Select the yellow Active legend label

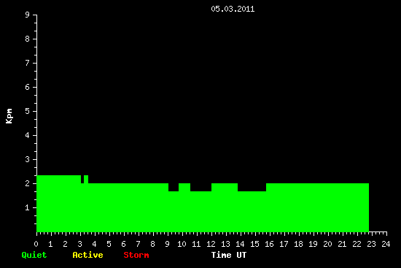click(x=87, y=255)
